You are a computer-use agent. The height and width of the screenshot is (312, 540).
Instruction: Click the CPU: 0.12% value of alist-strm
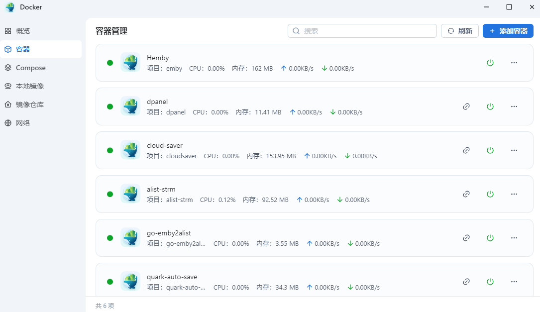click(217, 200)
